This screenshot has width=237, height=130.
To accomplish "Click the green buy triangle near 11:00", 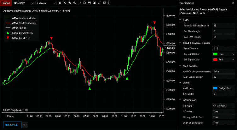I will (127, 78).
